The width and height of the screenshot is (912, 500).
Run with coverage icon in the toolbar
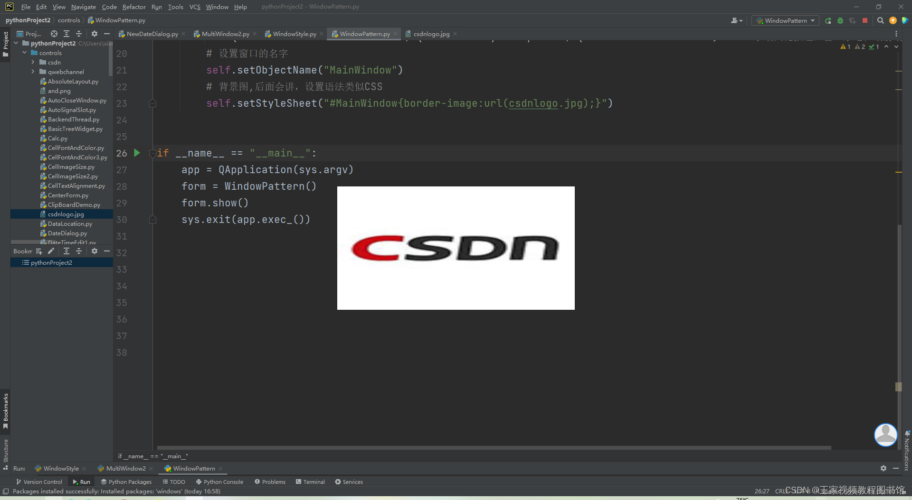click(853, 20)
